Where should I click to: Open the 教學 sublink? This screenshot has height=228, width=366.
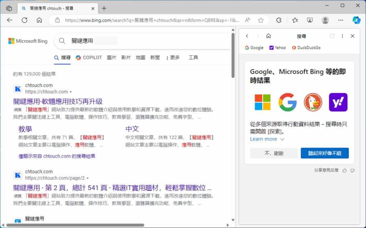coord(25,129)
